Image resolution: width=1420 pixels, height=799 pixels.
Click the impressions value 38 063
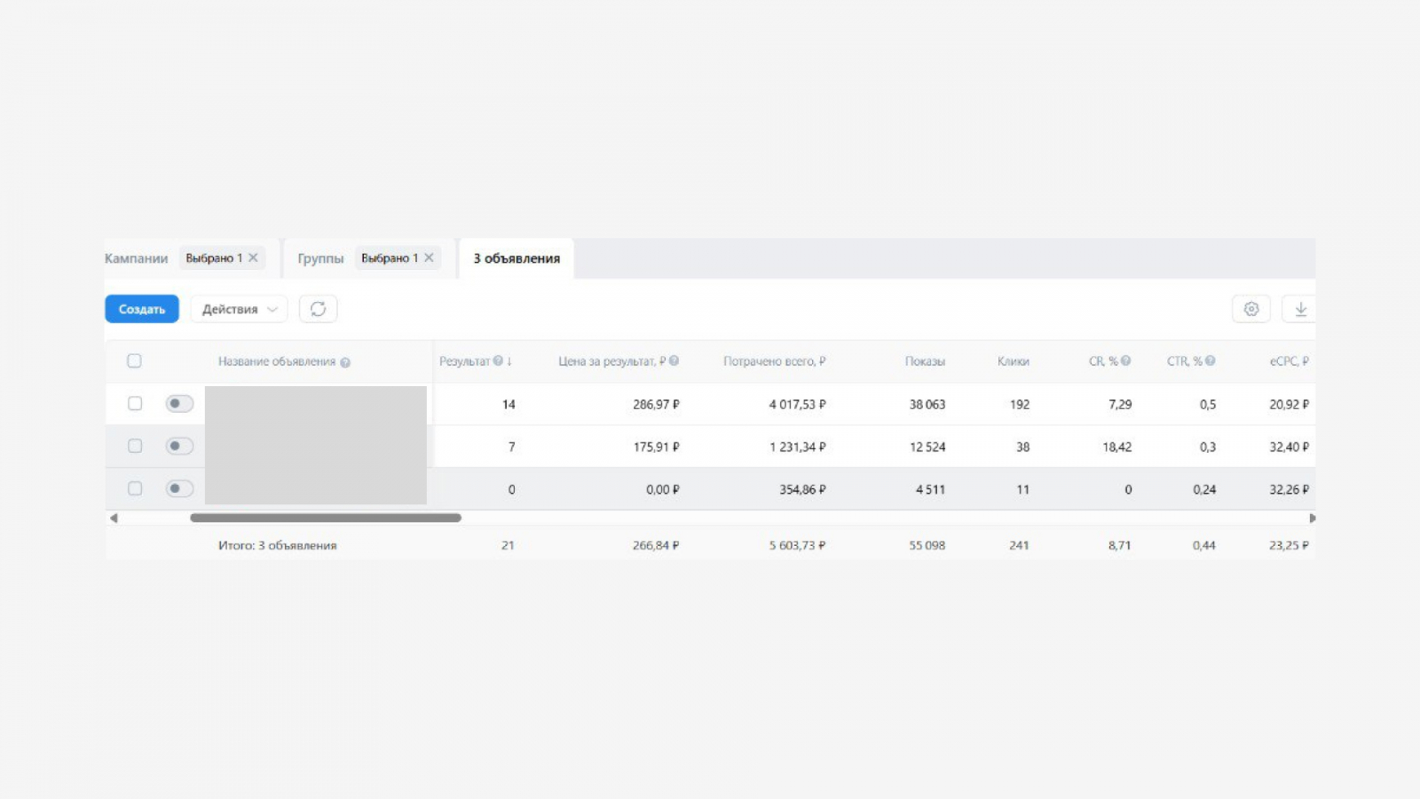[x=927, y=404]
